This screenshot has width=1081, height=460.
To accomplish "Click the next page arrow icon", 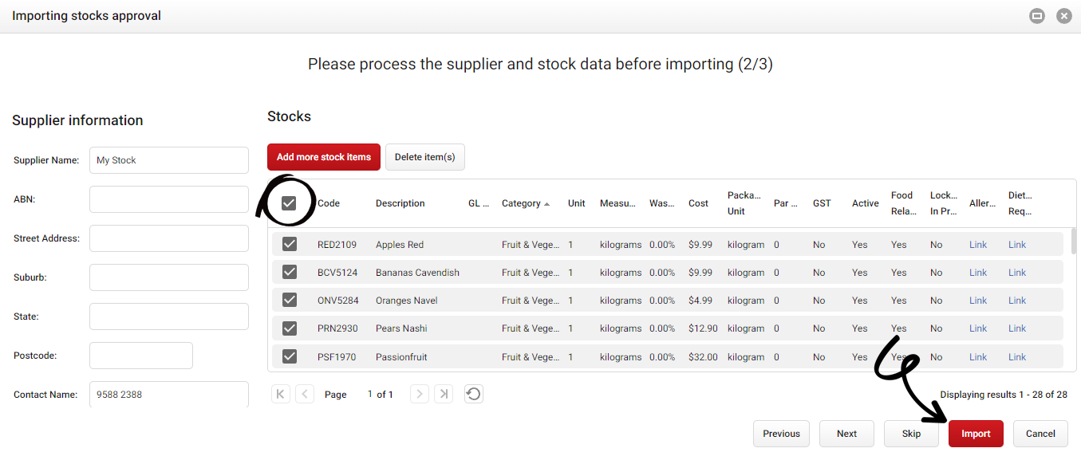I will point(419,393).
